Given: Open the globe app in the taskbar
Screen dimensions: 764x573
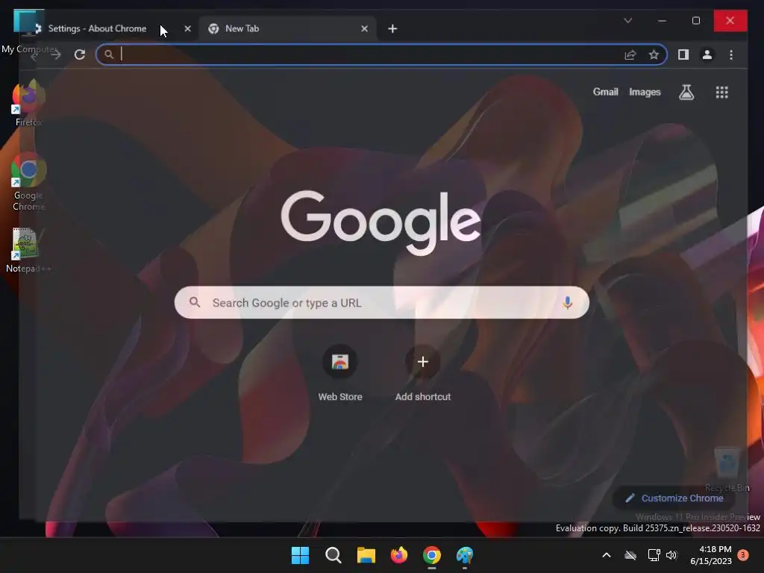Looking at the screenshot, I should (465, 555).
